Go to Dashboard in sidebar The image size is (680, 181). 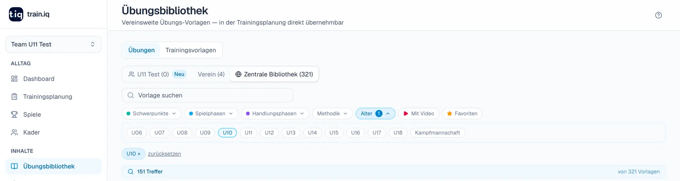point(53,79)
